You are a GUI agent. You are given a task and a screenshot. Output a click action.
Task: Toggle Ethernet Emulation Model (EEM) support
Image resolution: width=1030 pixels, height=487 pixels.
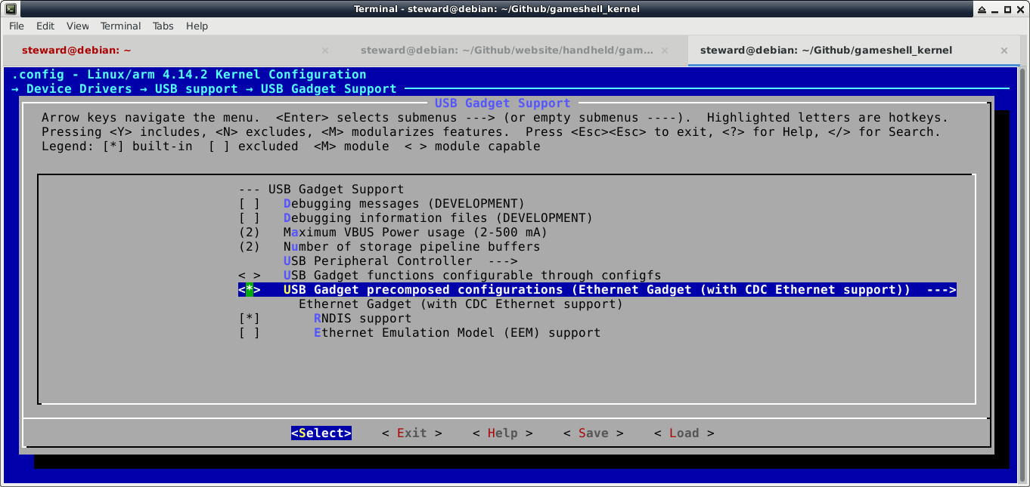(250, 333)
